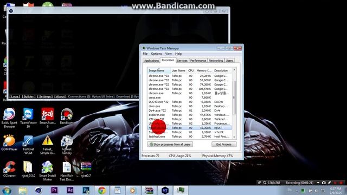
Task: Select the taskhost.exe process row
Action: tap(190, 136)
